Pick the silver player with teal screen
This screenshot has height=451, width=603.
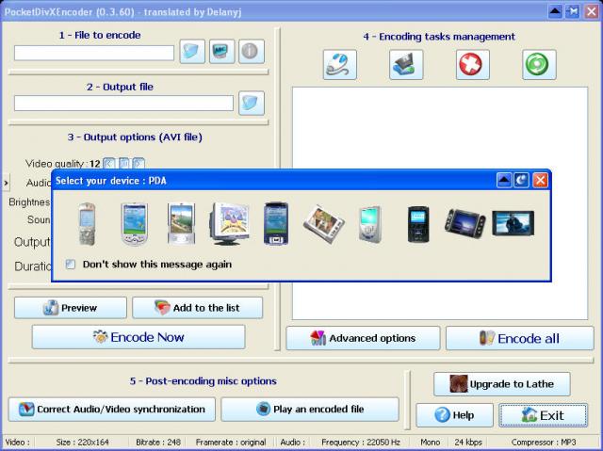(370, 225)
